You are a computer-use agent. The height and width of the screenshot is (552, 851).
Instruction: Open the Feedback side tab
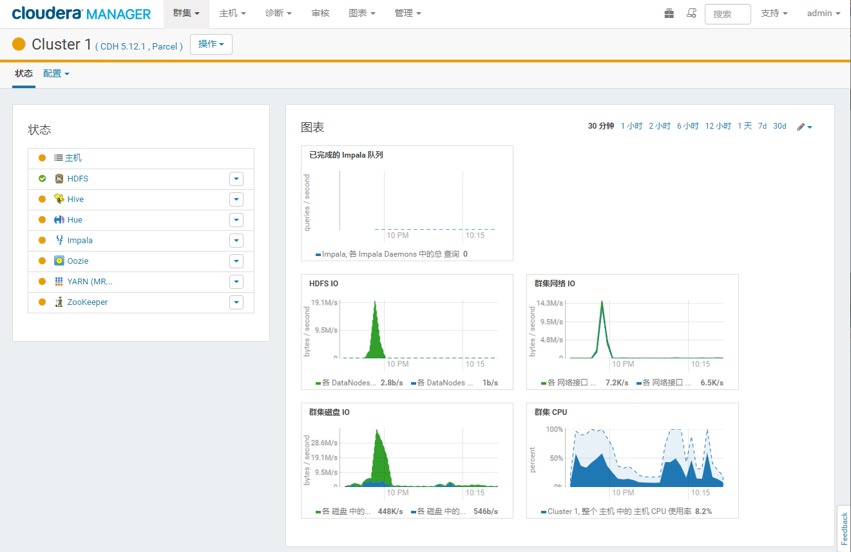coord(844,528)
